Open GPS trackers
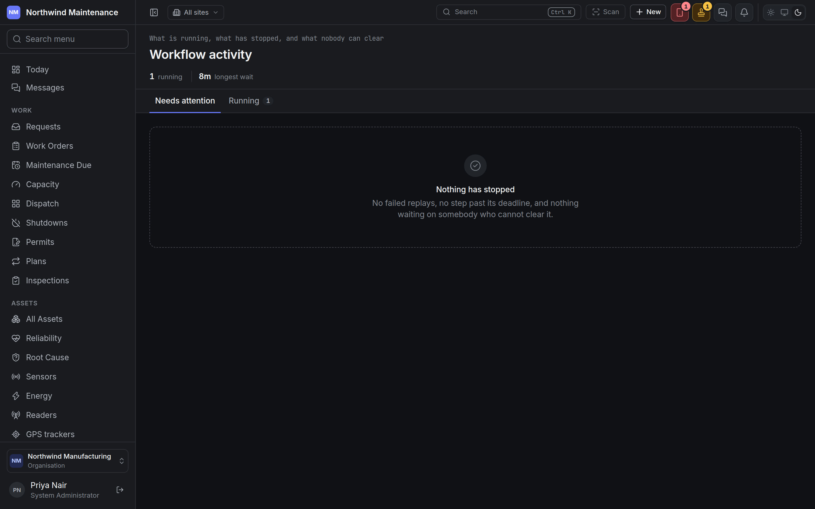 (x=68, y=434)
